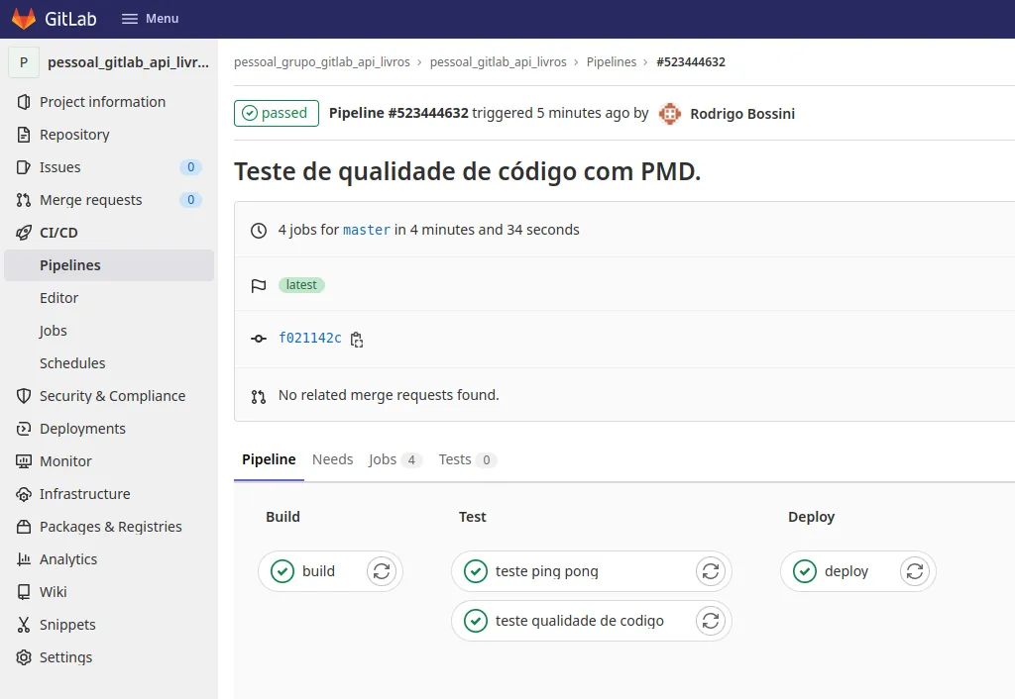Open Rodrigo Bossini's profile link
The image size is (1015, 699).
741,114
